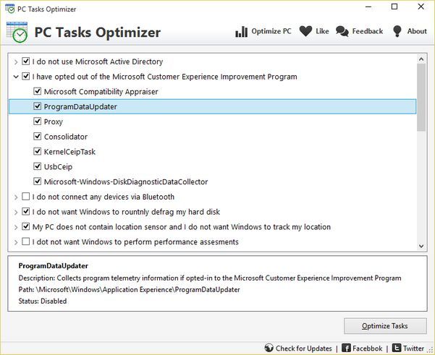The width and height of the screenshot is (435, 355).
Task: Click the Check for Updates globe icon
Action: click(269, 348)
